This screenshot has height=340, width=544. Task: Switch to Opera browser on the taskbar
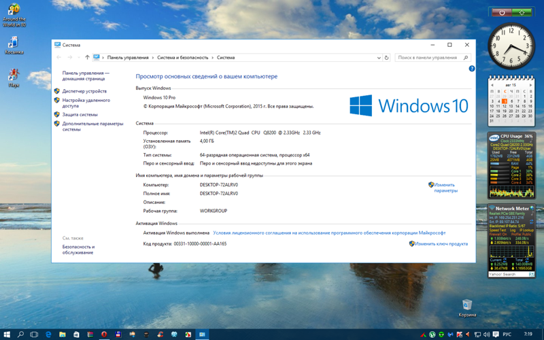click(104, 335)
